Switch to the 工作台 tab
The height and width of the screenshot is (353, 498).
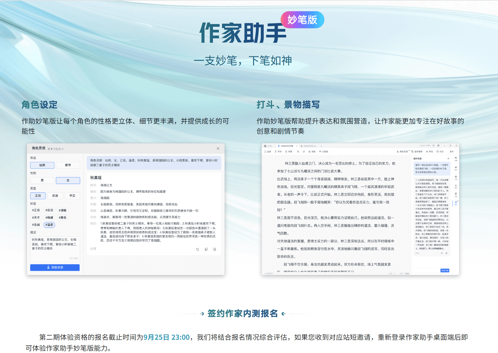[x=268, y=146]
